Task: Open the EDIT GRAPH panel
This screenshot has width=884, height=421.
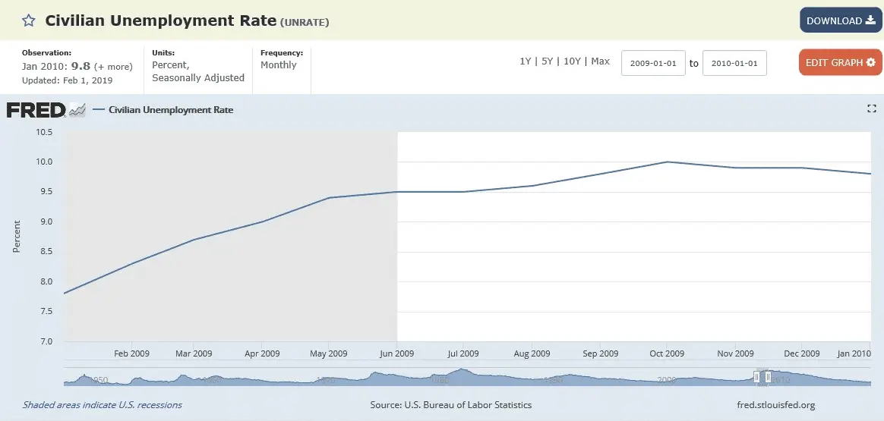Action: pyautogui.click(x=840, y=62)
